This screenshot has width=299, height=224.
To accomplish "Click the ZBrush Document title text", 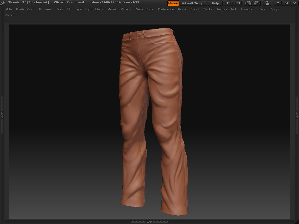I will pyautogui.click(x=69, y=2).
